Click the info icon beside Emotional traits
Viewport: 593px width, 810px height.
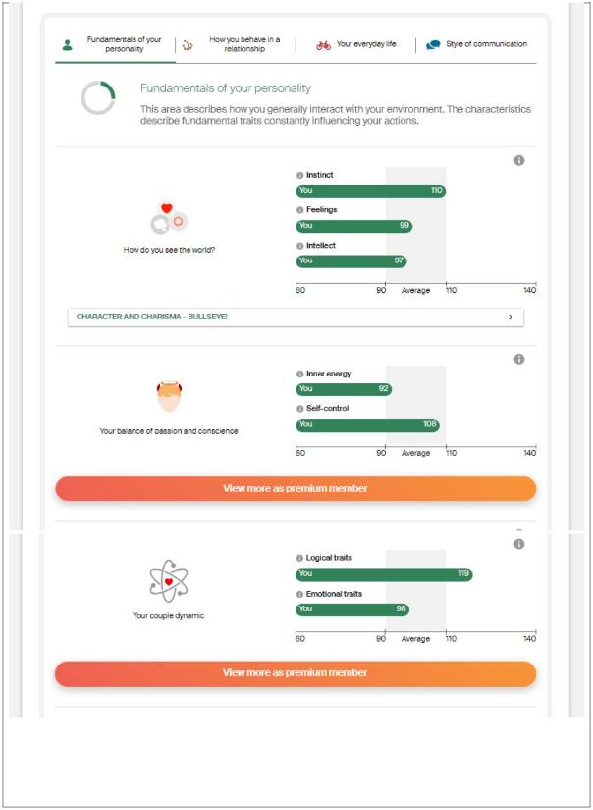coord(299,594)
